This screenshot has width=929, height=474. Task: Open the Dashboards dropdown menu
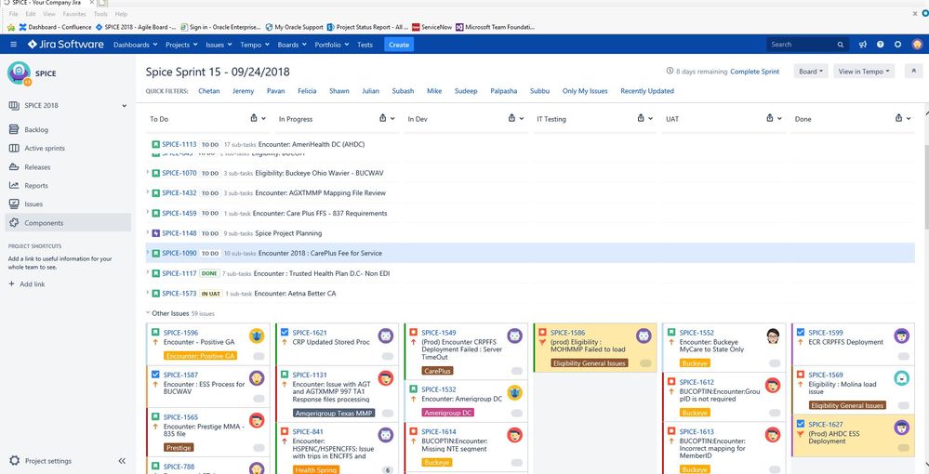point(135,45)
